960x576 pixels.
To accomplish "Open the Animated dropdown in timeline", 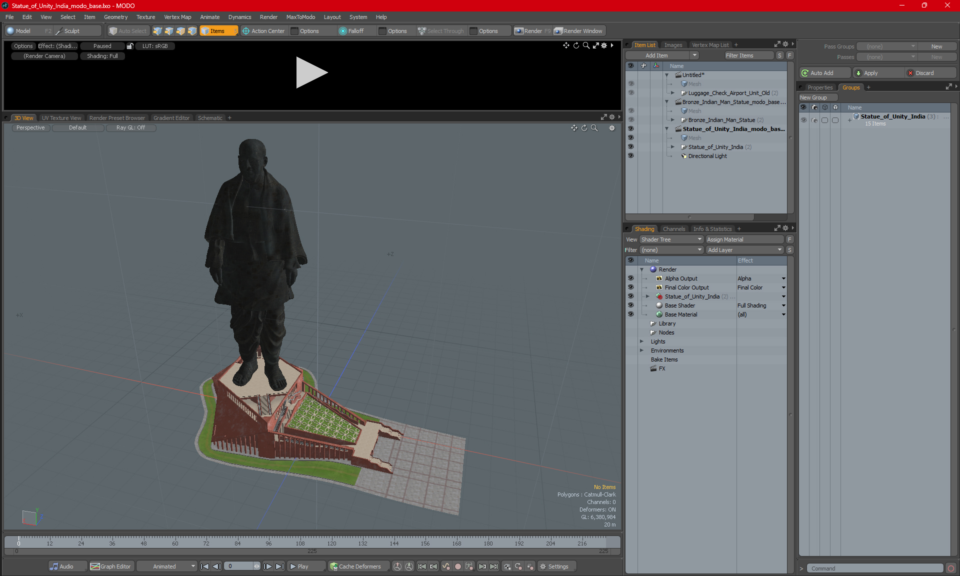I will click(x=167, y=566).
